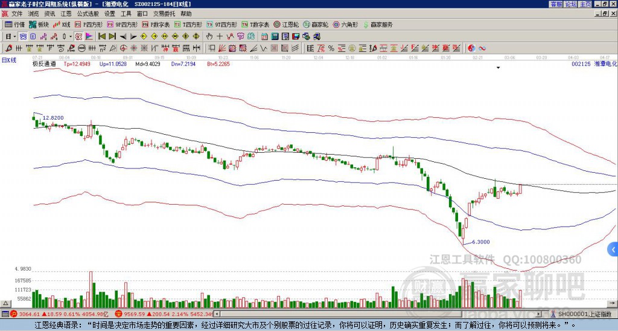618x331 pixels.
Task: Select the compass angle tool
Action: [113, 48]
